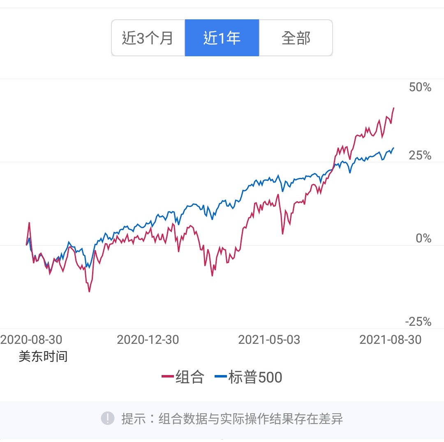Tap the exclamation info icon

tap(108, 419)
